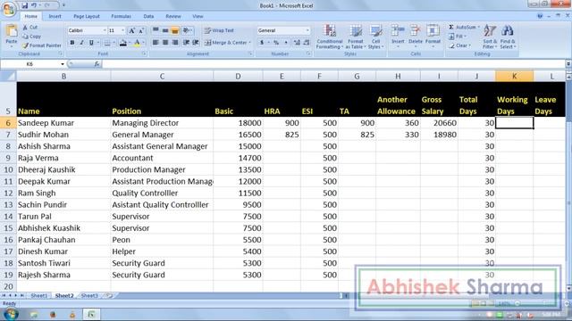Open the Office Button menu
The image size is (572, 321).
(x=8, y=9)
